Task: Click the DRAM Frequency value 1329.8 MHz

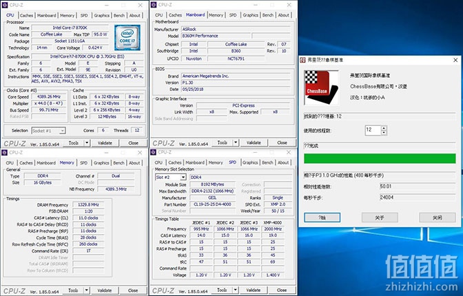Action: coord(89,205)
